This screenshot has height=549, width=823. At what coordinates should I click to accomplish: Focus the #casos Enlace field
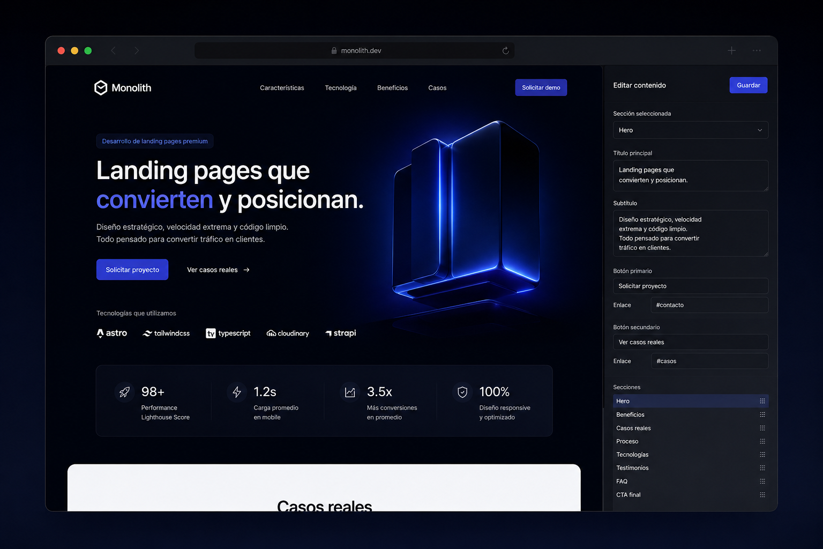tap(710, 361)
